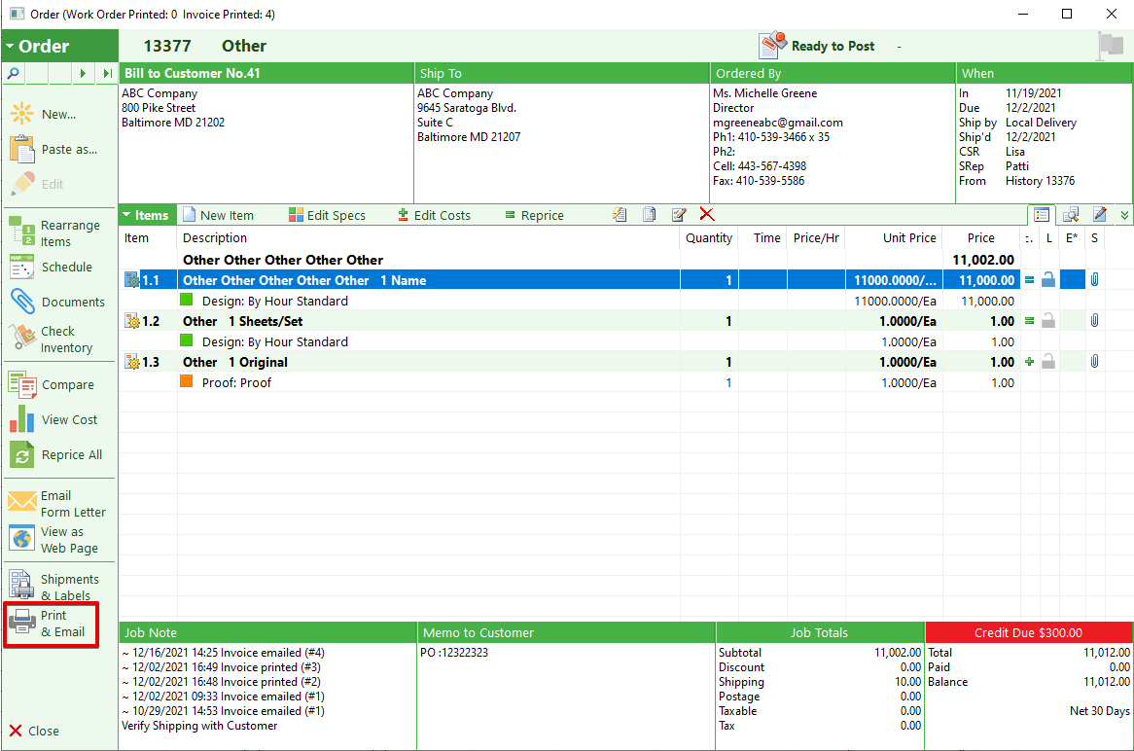Delete item with the red X icon
The width and height of the screenshot is (1134, 751).
tap(707, 214)
